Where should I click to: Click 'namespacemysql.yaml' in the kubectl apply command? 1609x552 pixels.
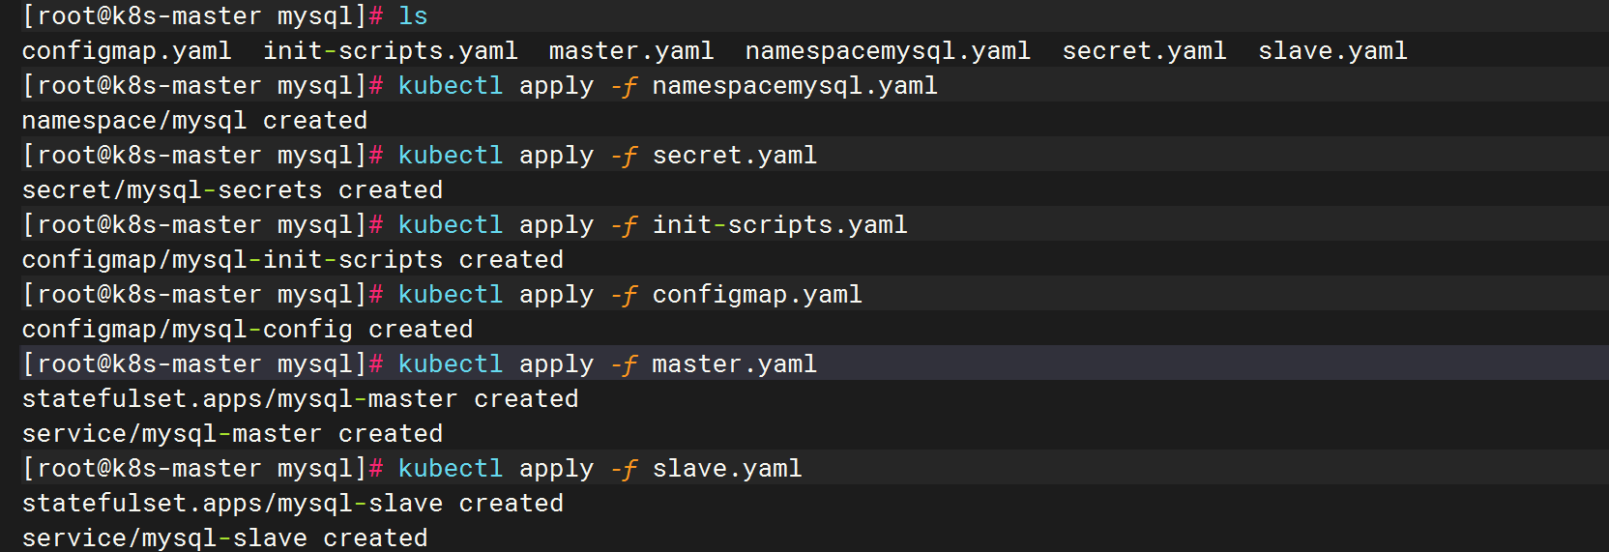795,86
